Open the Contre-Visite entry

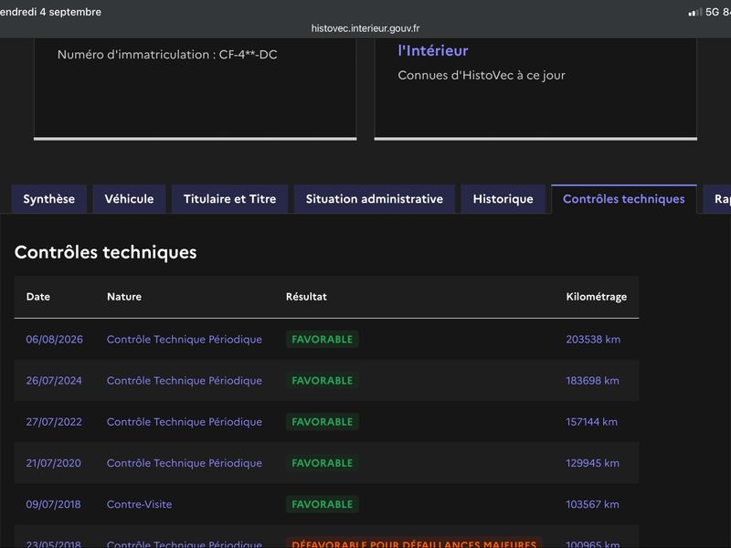tap(140, 504)
